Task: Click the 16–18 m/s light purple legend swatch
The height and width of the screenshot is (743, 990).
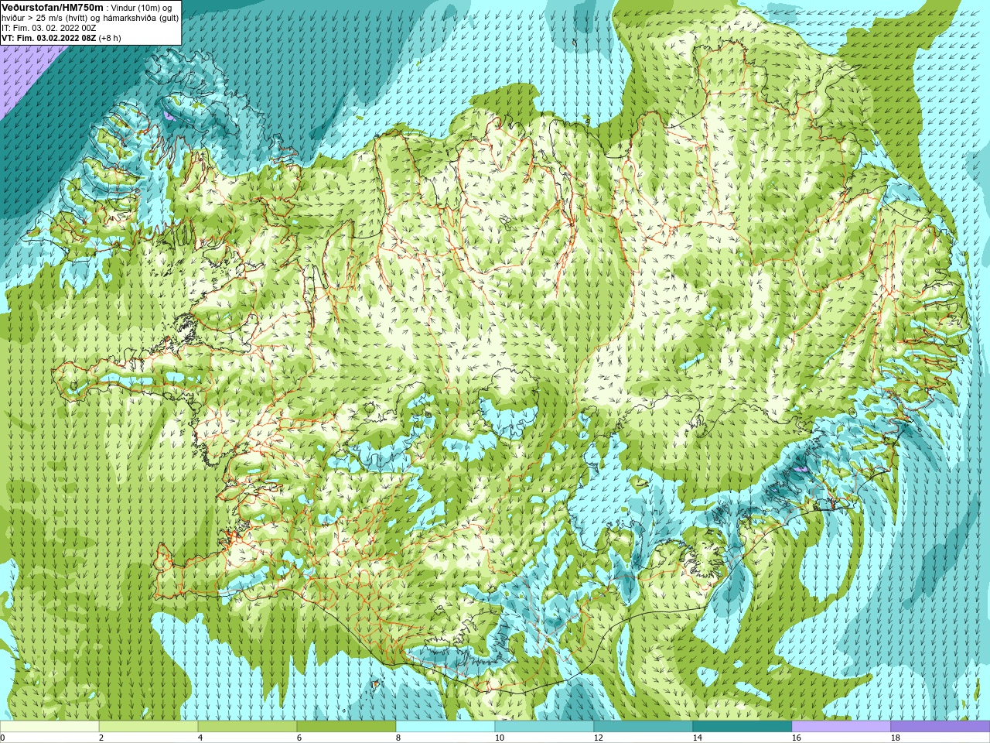Action: coord(841,726)
